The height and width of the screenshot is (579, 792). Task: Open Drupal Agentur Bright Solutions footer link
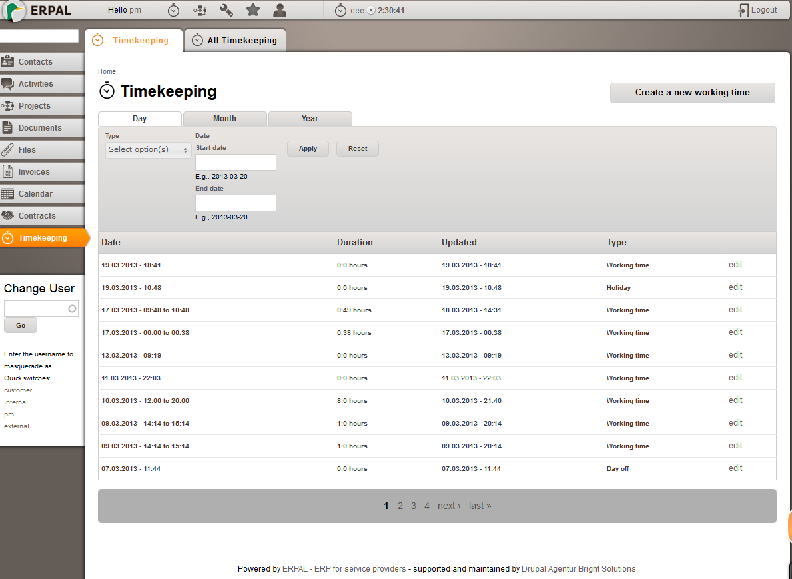(x=578, y=569)
